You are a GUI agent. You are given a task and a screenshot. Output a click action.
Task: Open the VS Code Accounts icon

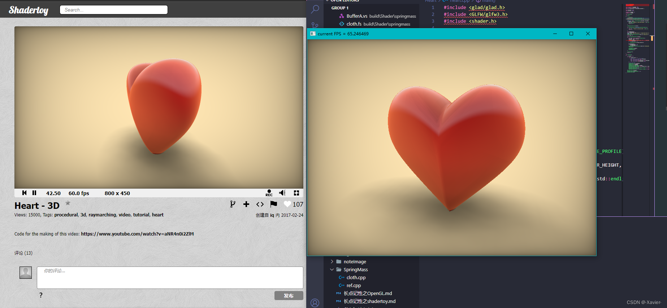(x=315, y=303)
